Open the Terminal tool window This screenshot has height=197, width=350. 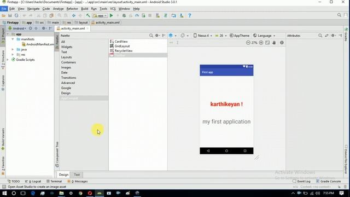point(54,181)
